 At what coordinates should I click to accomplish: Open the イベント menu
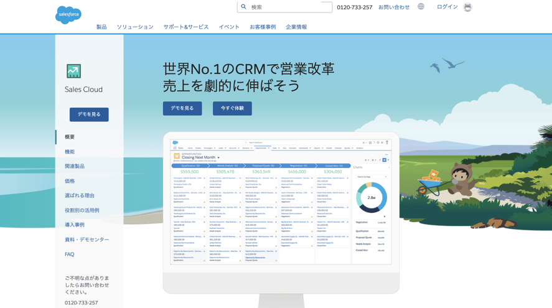229,27
